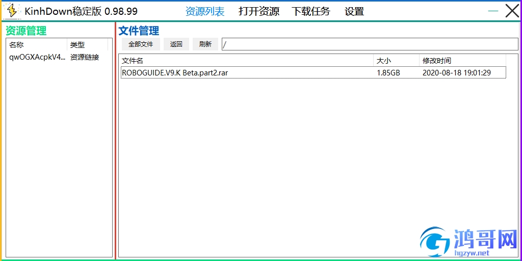Click the 刷新 button
The image size is (522, 261).
[x=205, y=44]
